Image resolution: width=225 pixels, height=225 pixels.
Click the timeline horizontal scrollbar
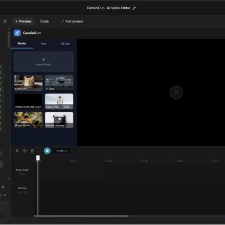coord(81,216)
